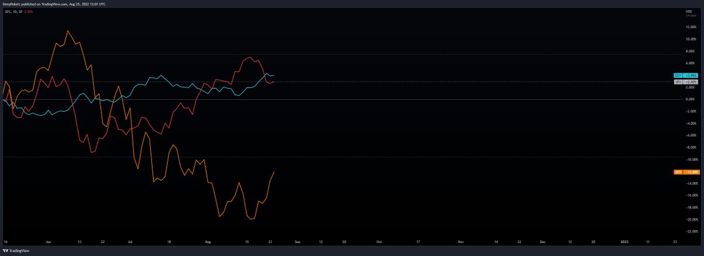
Task: Click the 10.00% scale label
Action: click(x=690, y=39)
